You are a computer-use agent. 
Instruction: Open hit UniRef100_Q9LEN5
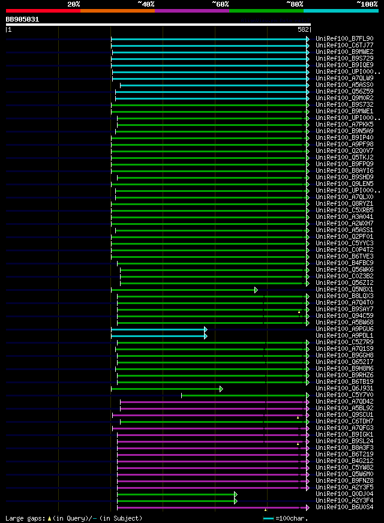tap(344, 184)
